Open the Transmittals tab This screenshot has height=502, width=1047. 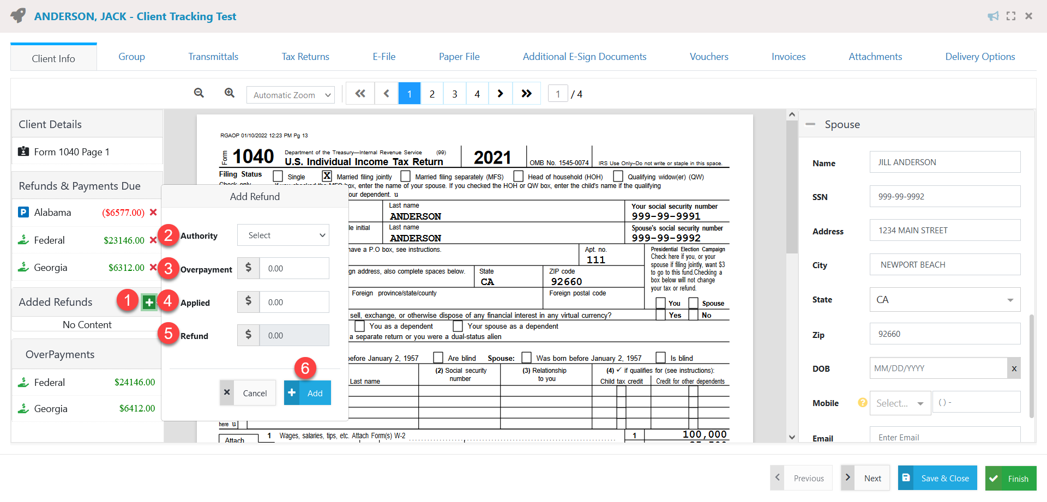(213, 57)
